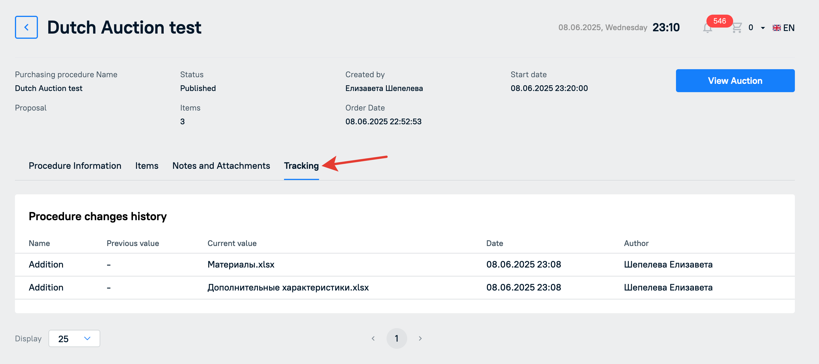Click the Date column header
The image size is (819, 364).
[x=495, y=243]
